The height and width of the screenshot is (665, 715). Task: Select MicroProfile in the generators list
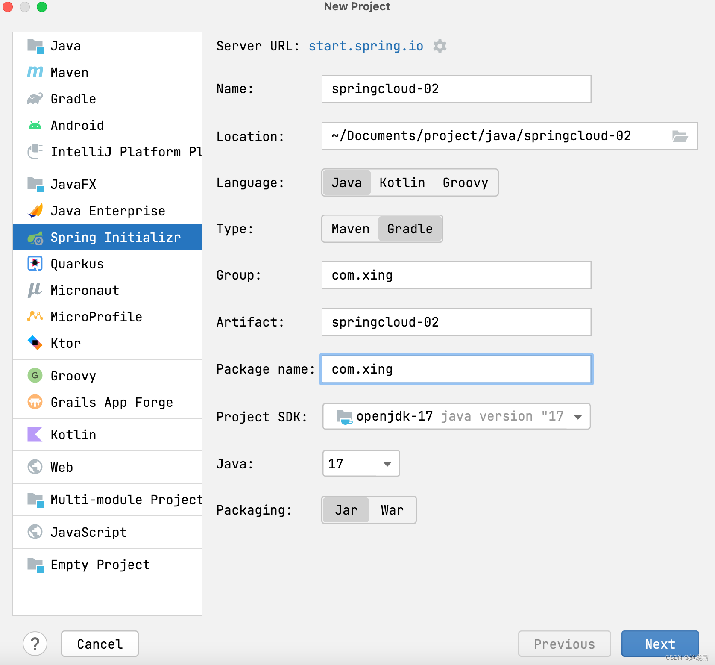[x=107, y=317]
